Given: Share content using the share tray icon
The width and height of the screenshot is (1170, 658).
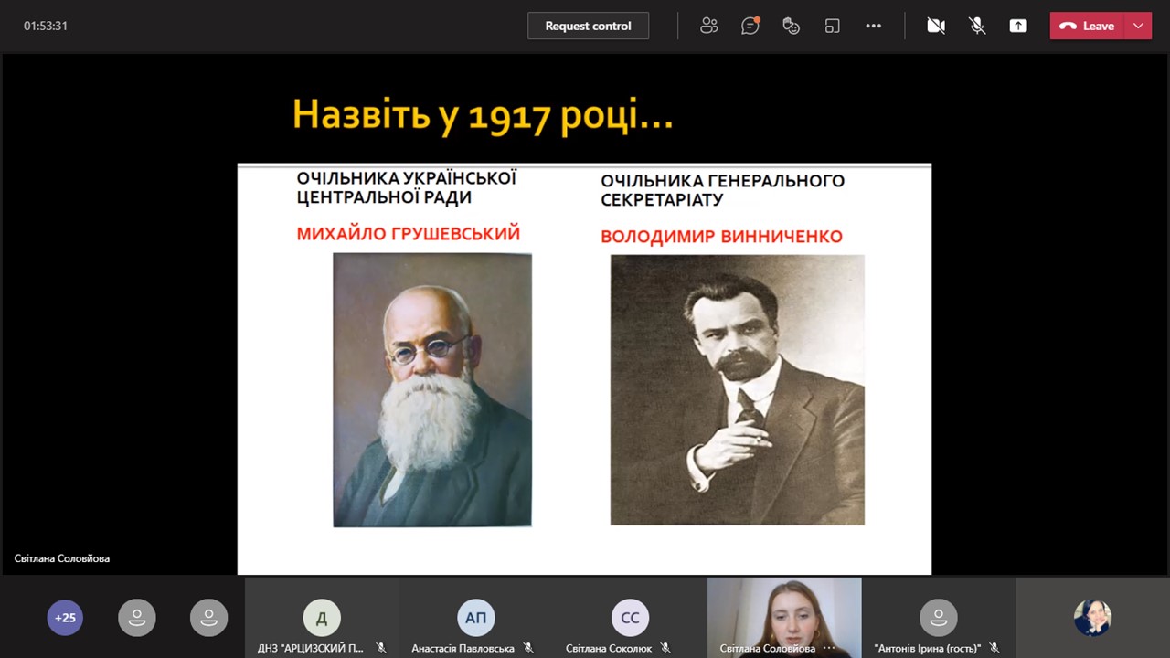Looking at the screenshot, I should pyautogui.click(x=1018, y=26).
